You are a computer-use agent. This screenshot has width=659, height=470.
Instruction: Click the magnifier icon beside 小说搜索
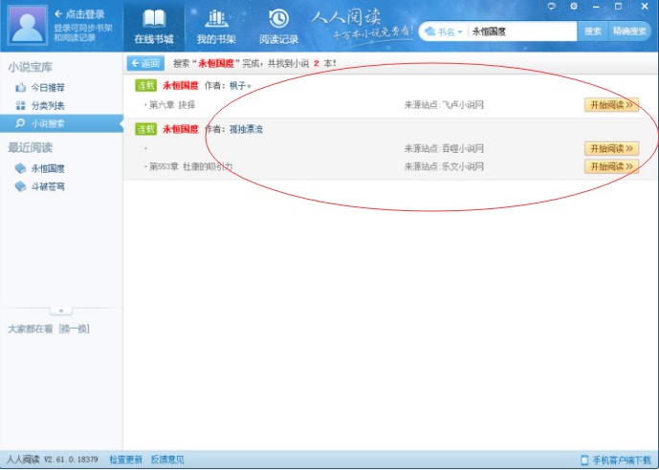coord(20,123)
